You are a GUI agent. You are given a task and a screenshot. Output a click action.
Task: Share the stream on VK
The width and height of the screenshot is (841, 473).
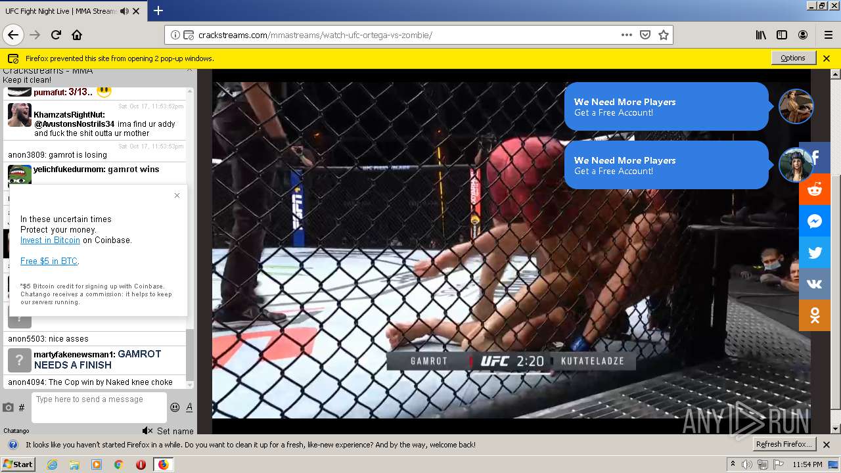(815, 284)
